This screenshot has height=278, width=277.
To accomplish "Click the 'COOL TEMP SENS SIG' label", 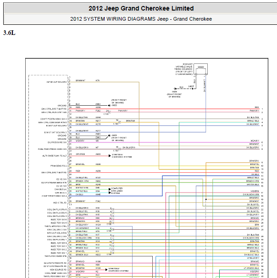I will pyautogui.click(x=56, y=273).
